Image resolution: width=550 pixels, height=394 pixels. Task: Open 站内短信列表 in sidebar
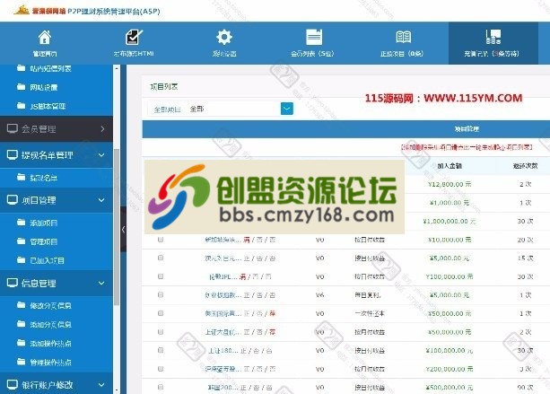[x=50, y=68]
